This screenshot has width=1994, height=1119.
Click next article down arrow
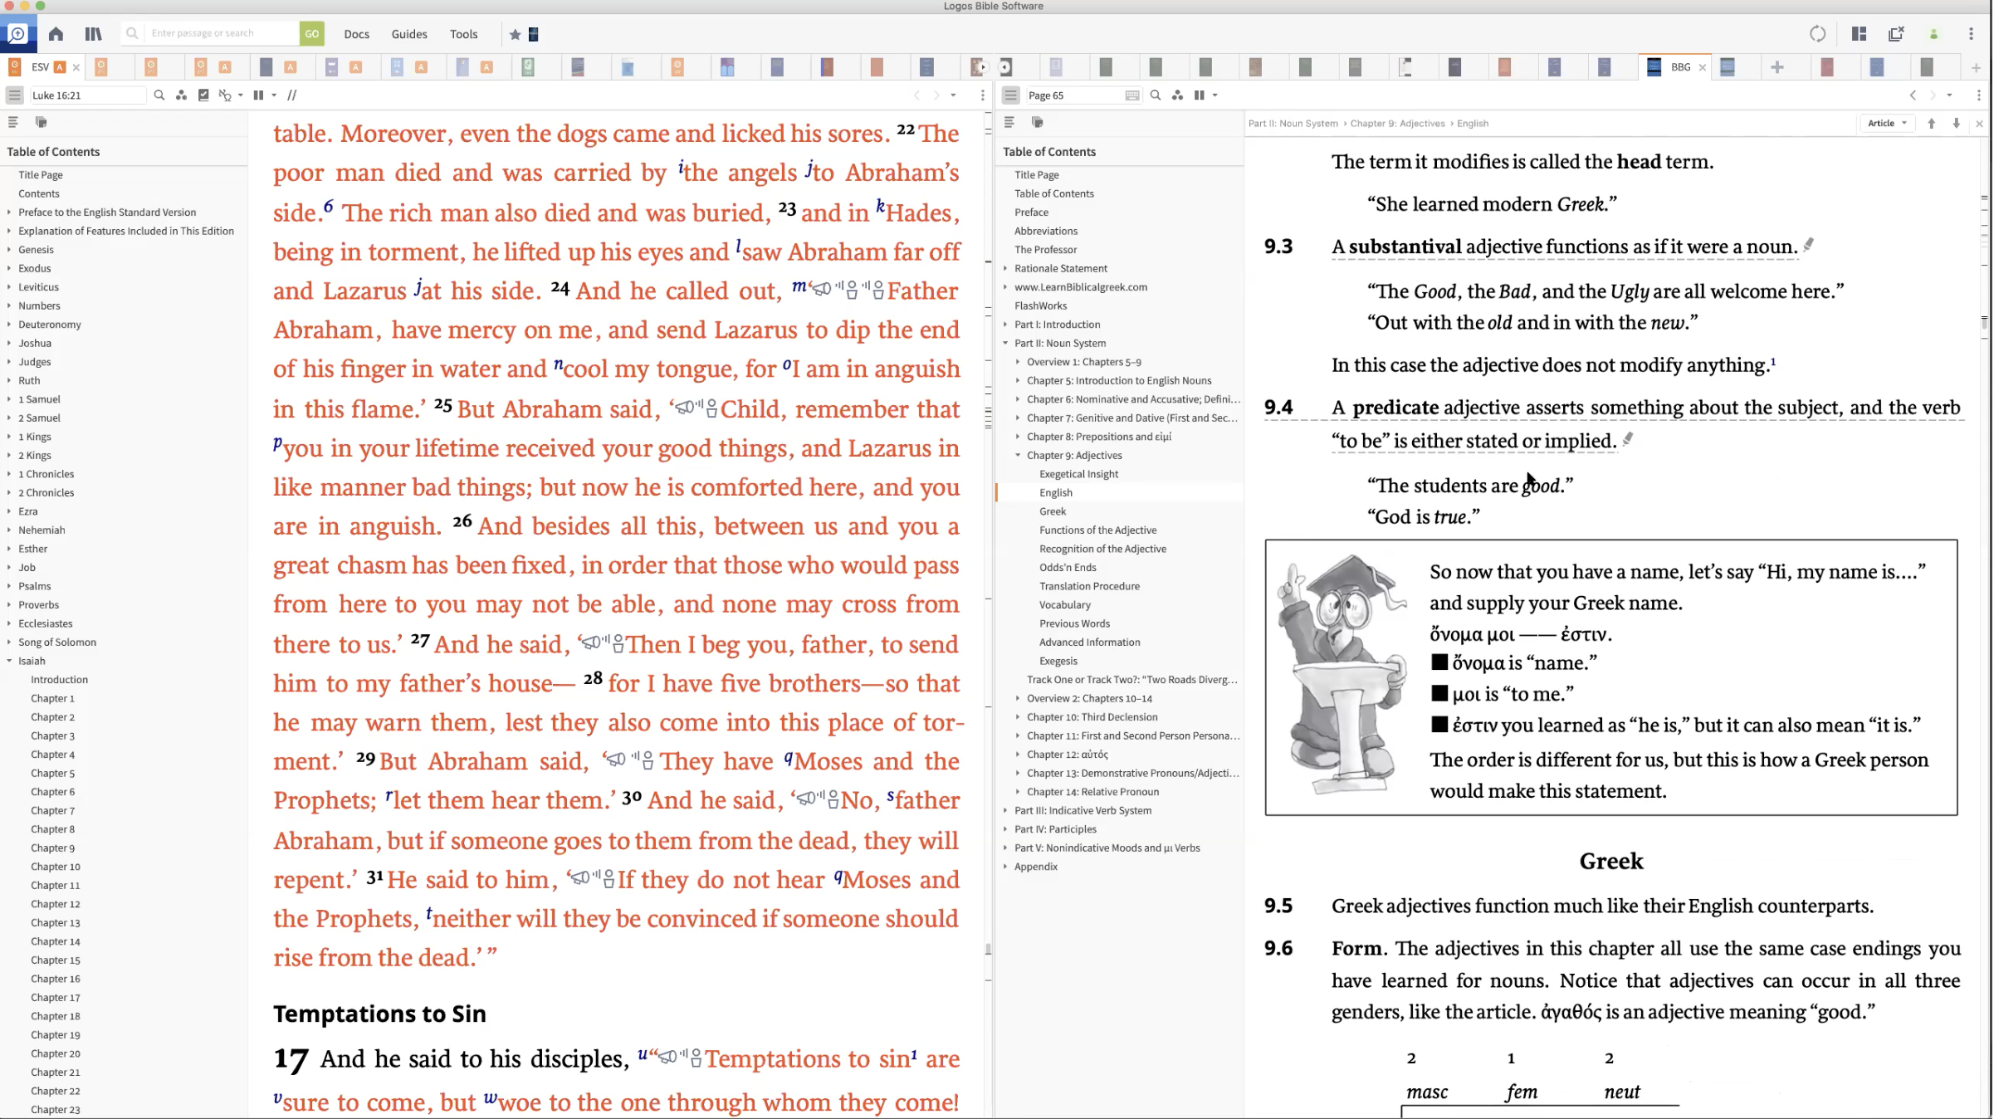point(1956,123)
